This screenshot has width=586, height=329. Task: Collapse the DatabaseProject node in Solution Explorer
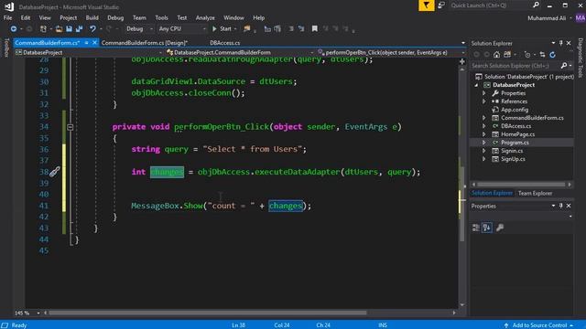476,85
